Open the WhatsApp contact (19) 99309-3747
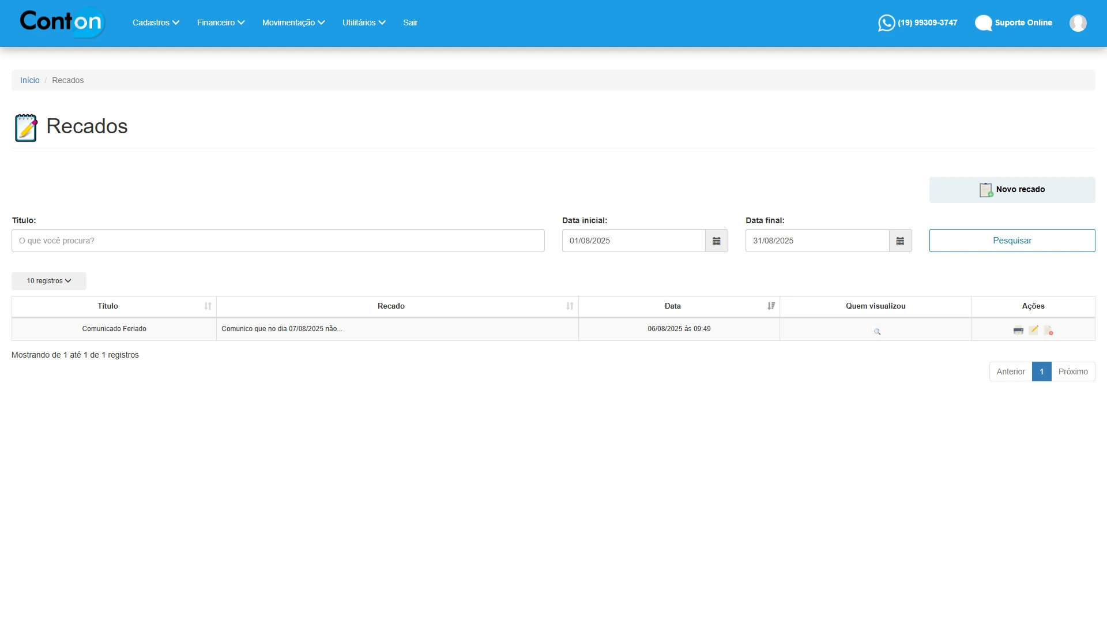 click(918, 23)
